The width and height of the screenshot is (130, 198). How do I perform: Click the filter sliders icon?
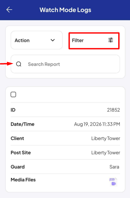click(x=111, y=40)
